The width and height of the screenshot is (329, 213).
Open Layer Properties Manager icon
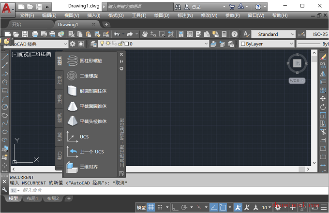pos(93,44)
